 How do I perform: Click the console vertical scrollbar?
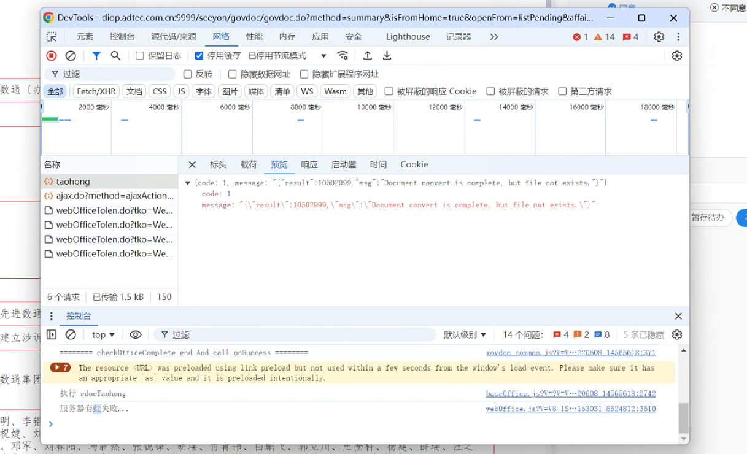pyautogui.click(x=683, y=417)
